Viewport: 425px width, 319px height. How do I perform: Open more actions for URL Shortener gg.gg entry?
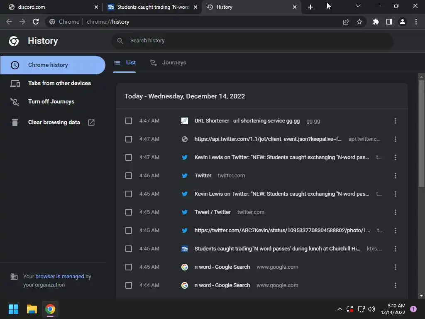396,121
